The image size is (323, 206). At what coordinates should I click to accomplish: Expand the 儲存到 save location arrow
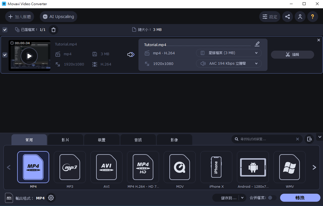point(242,198)
